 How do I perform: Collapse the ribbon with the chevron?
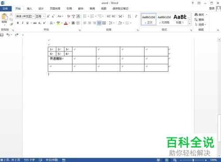pos(218,30)
